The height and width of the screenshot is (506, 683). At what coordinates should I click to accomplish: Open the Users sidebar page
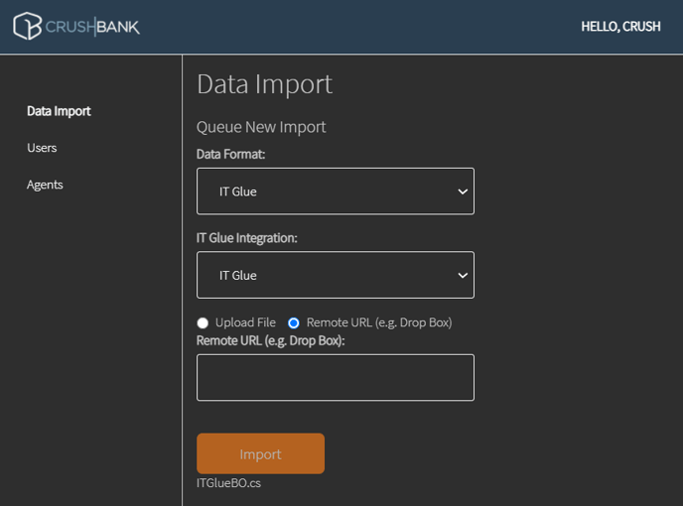click(x=42, y=148)
